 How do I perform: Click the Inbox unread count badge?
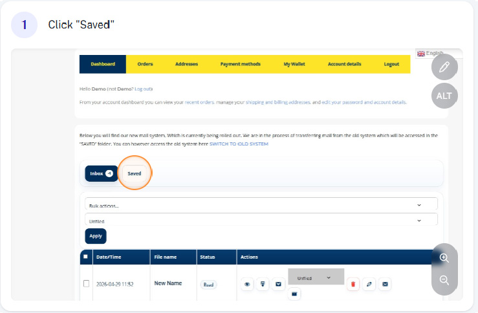[109, 173]
